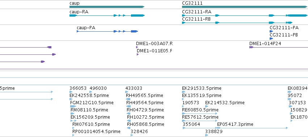Click the 338829 arrow glyph

pyautogui.click(x=207, y=135)
